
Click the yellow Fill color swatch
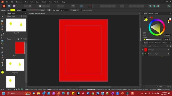point(13,10)
